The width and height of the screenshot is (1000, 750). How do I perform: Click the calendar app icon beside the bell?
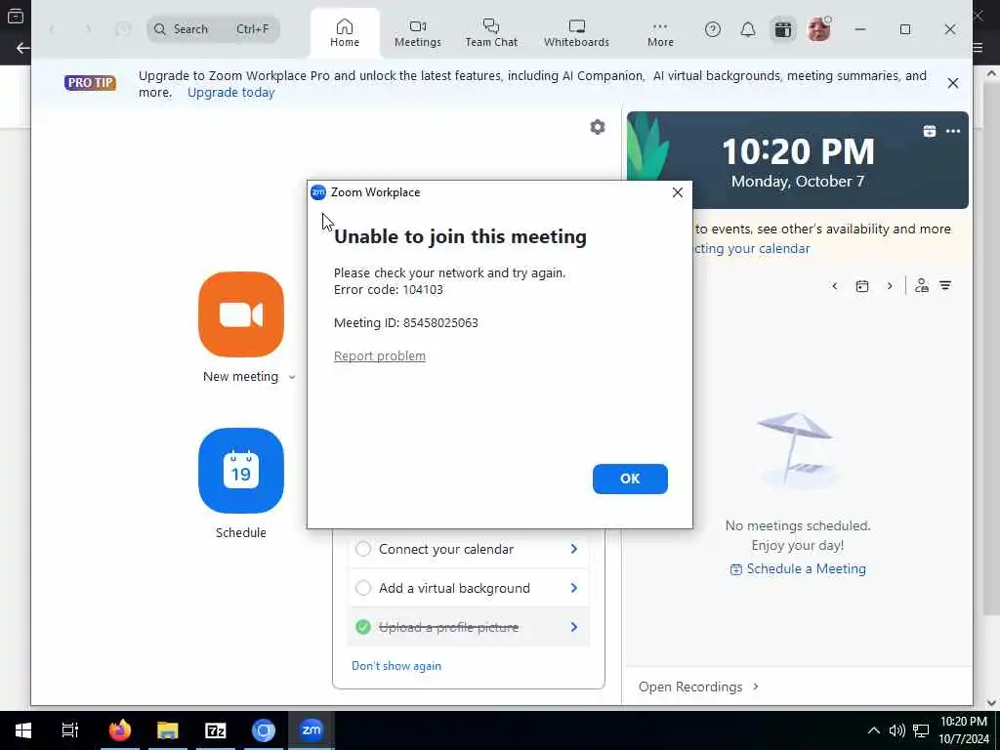(783, 29)
